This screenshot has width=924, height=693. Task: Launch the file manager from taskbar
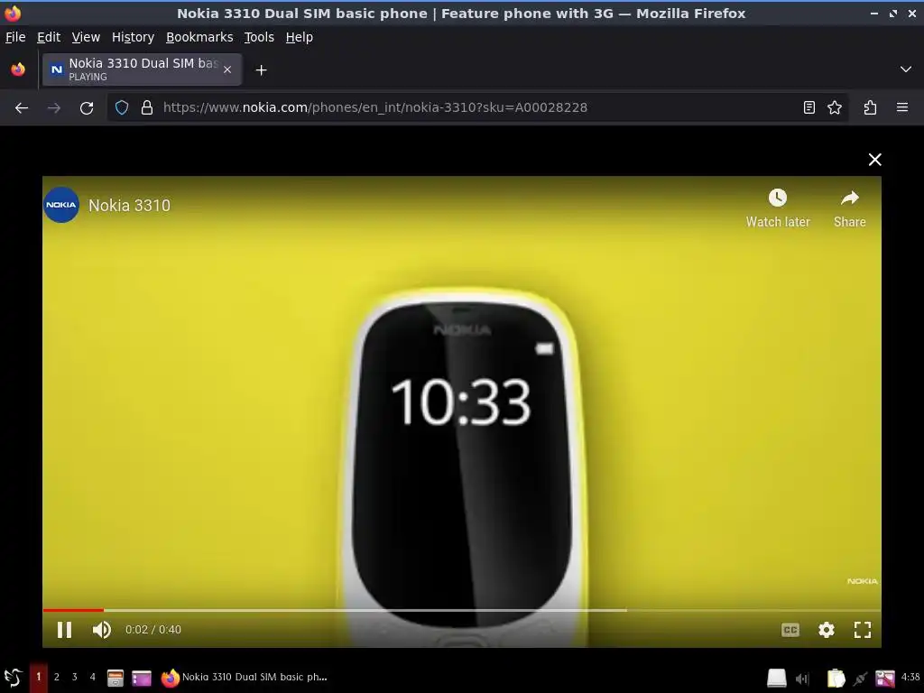115,679
